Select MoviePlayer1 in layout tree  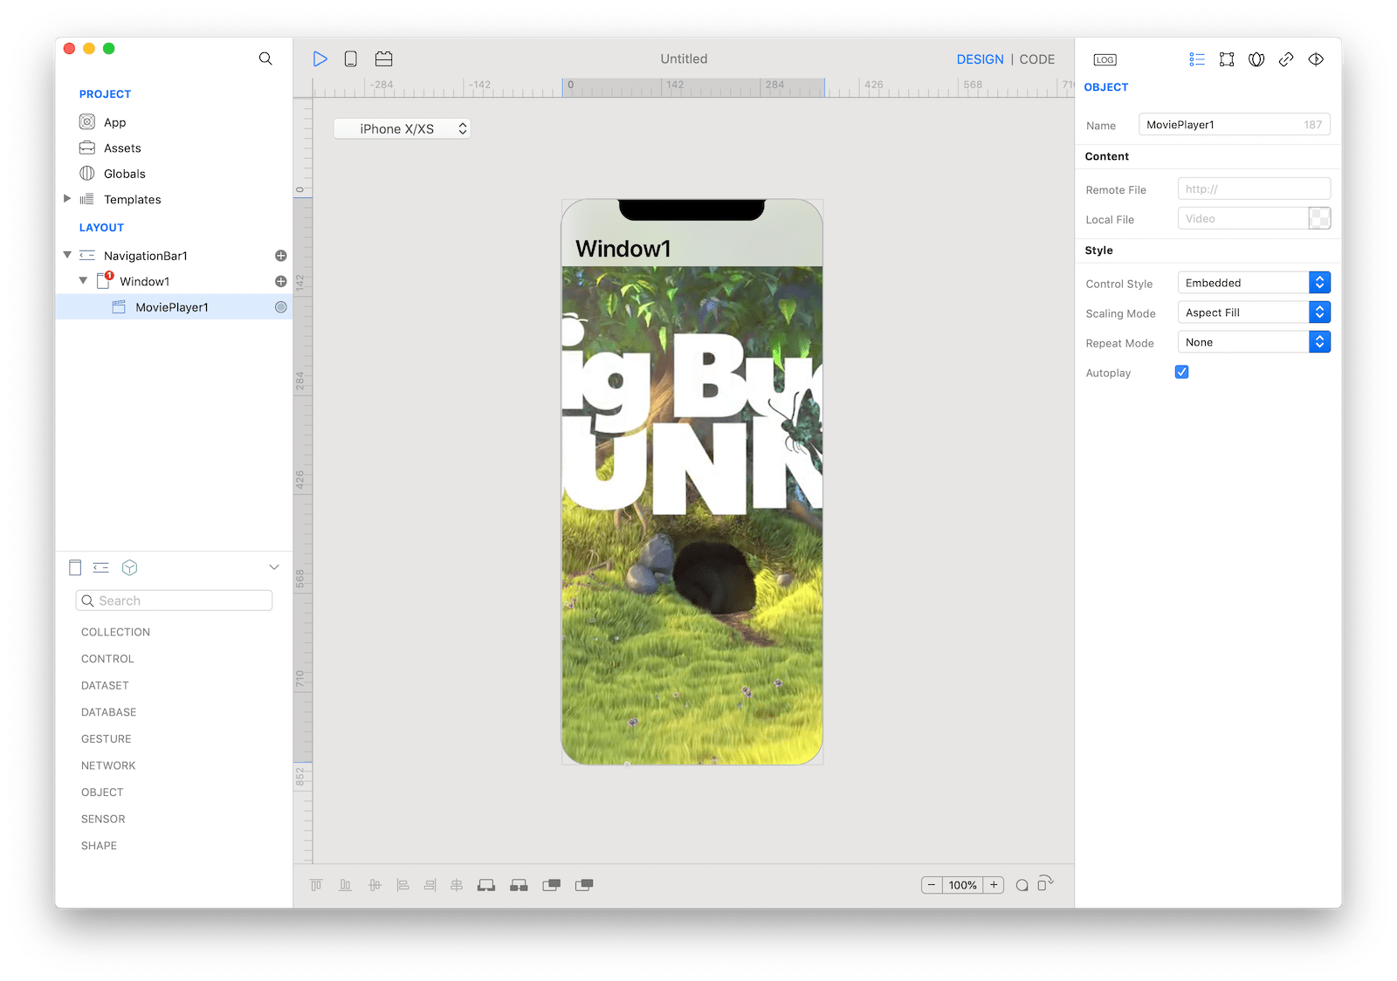(174, 307)
